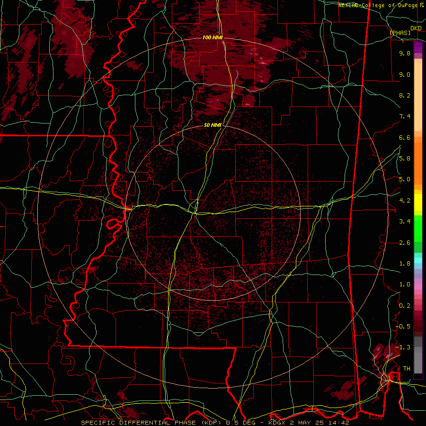Click the 3.4 value on color scale
The height and width of the screenshot is (426, 426).
tap(405, 222)
